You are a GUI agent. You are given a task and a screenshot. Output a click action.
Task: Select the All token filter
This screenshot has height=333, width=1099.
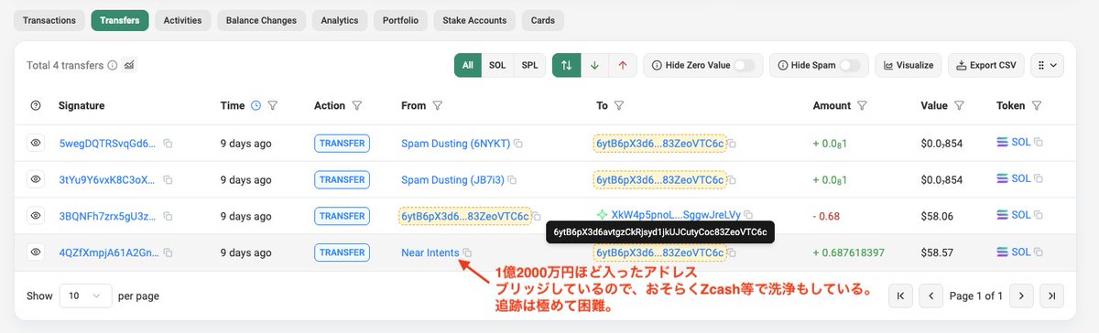tap(468, 65)
